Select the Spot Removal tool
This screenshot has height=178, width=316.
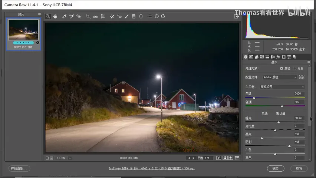click(x=112, y=16)
